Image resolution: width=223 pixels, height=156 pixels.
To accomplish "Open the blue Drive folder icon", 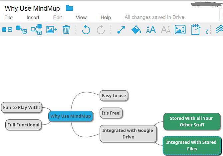I will [70, 8].
